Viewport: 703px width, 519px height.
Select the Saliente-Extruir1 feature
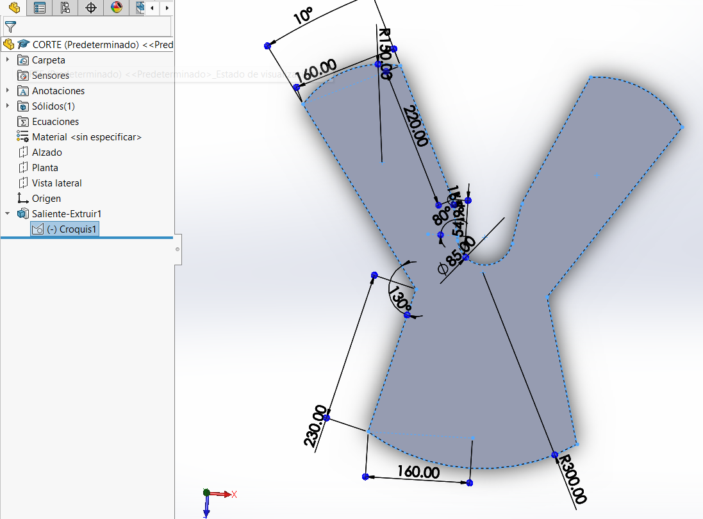point(67,214)
